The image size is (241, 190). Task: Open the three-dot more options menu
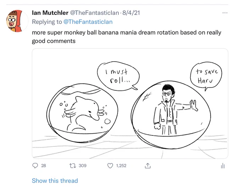[x=225, y=13]
